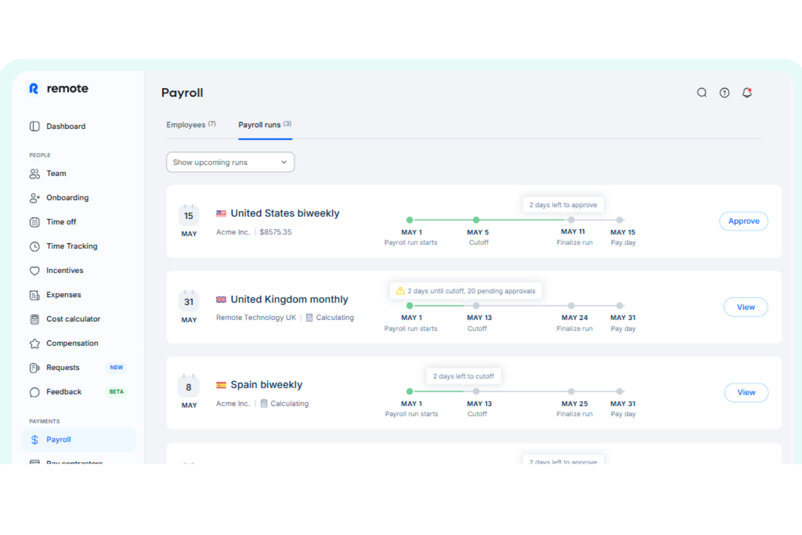Open the Spain biweekly title
This screenshot has width=802, height=535.
tap(267, 384)
